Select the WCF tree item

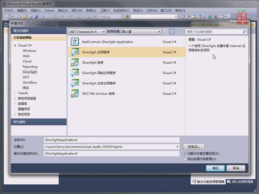pos(26,77)
